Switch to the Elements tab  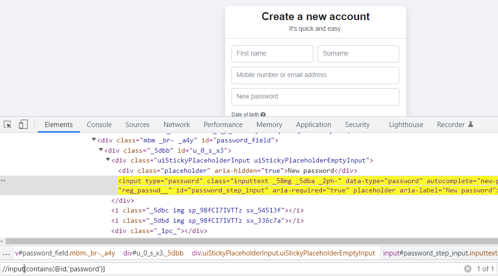[59, 125]
